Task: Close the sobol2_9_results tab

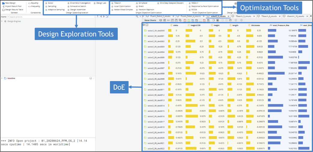Action: (x=229, y=16)
